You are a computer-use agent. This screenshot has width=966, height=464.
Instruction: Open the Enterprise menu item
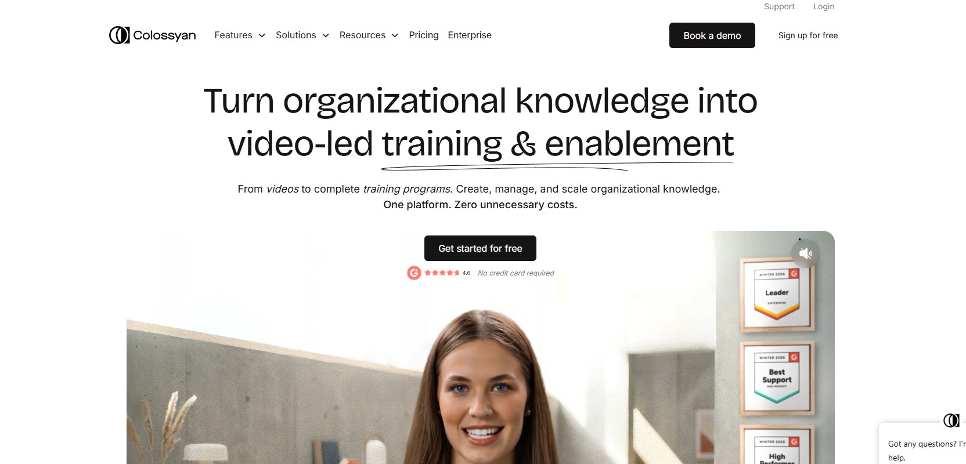click(x=470, y=35)
